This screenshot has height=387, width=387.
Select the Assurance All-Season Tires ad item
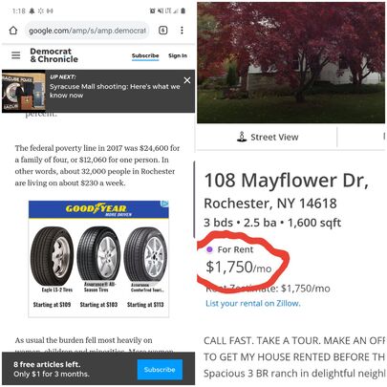[98, 268]
